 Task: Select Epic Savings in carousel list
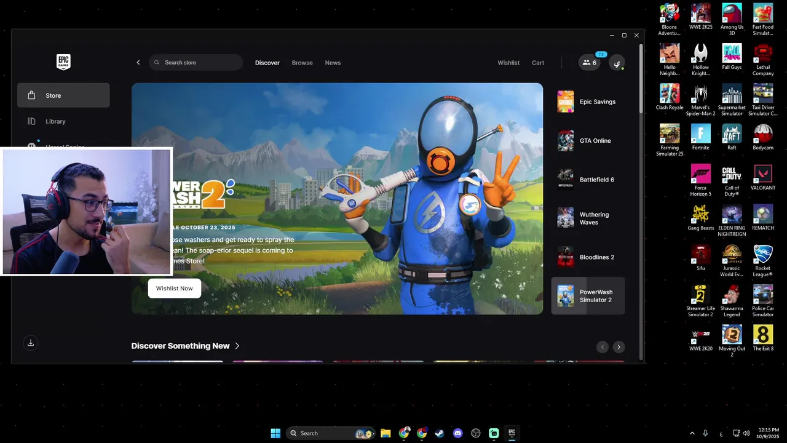coord(588,102)
